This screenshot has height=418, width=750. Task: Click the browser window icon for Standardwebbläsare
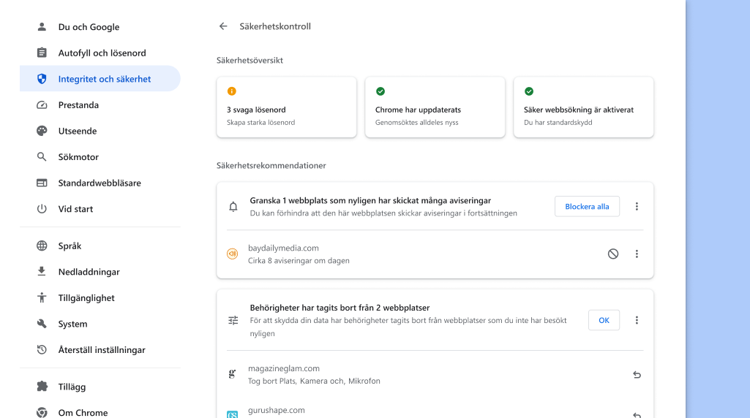click(42, 183)
